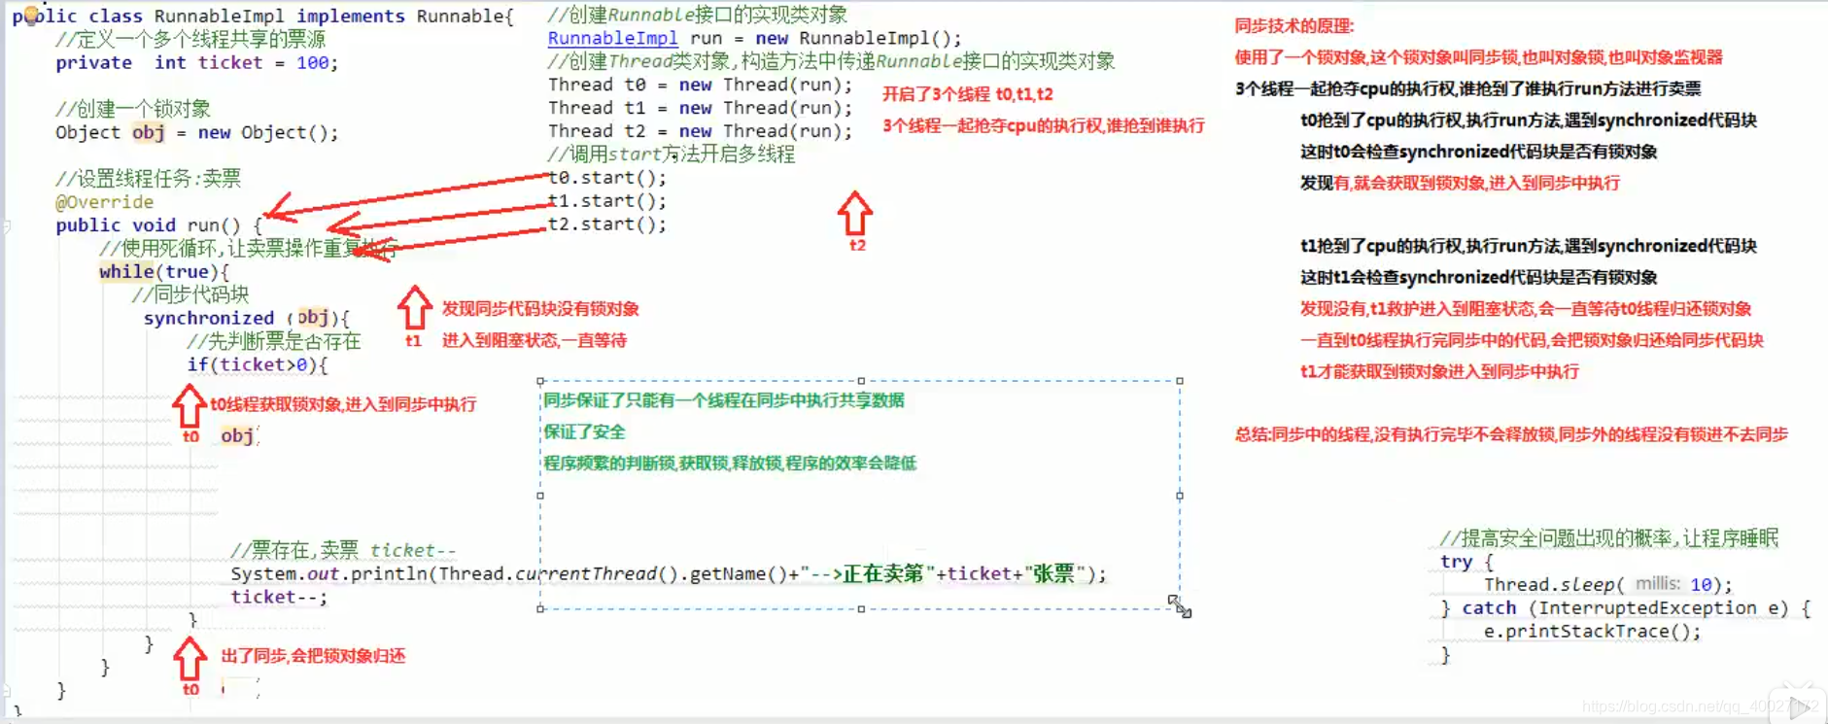Select the right-middle handle of green text box
The width and height of the screenshot is (1828, 724).
pos(1180,496)
